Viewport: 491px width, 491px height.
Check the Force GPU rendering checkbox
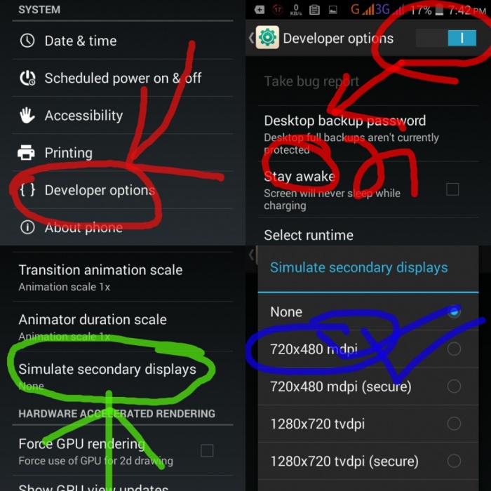pos(207,450)
